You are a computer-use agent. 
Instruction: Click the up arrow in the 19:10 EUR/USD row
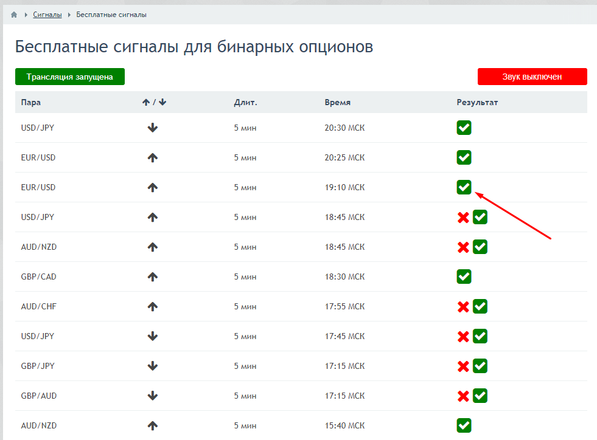(153, 187)
